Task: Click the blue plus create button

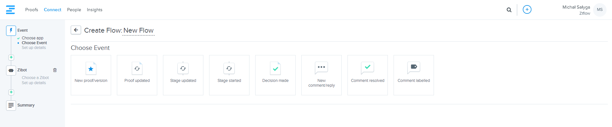Action: [527, 10]
